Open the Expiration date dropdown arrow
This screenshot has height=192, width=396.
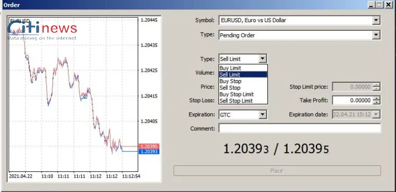(376, 114)
